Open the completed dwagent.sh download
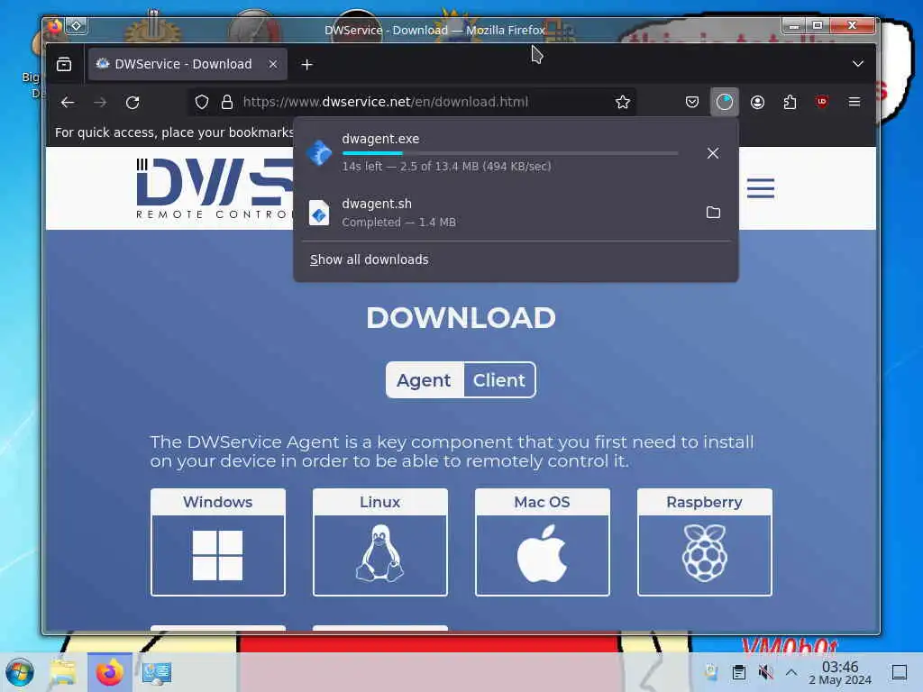 click(x=500, y=213)
